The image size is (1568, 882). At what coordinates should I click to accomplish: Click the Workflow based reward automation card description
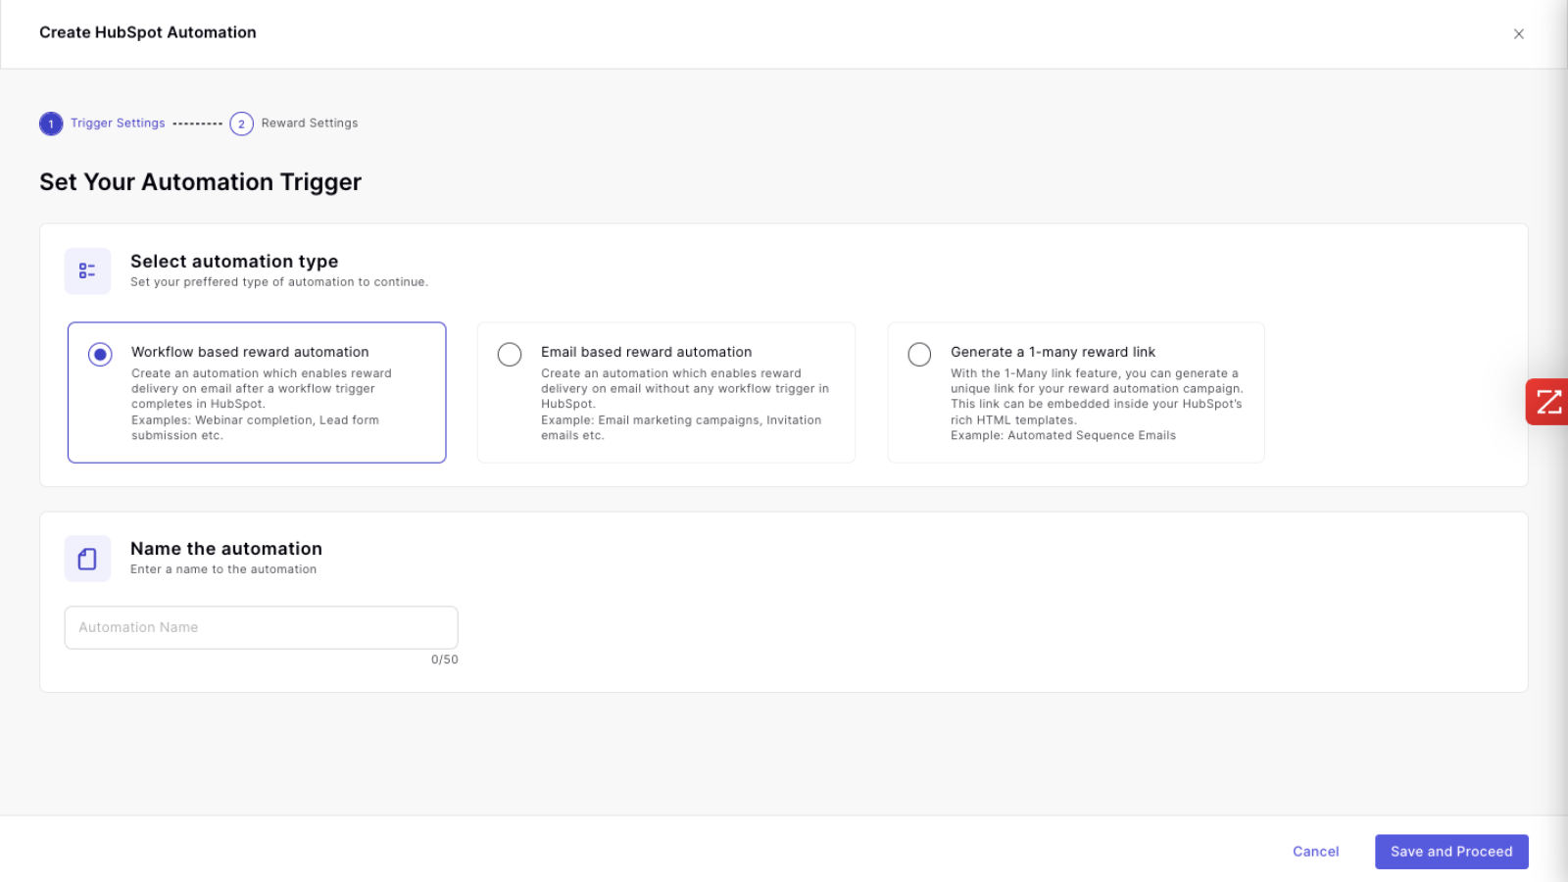[x=261, y=404]
